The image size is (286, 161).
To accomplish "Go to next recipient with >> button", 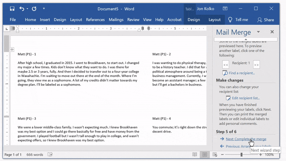I will 256,65.
